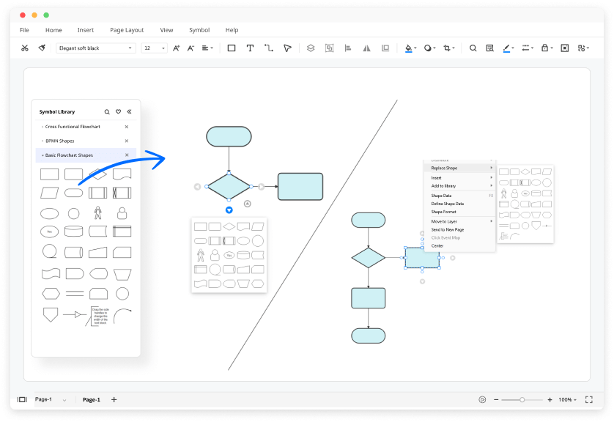Open the shape tools dropdown at toolbar end
Image resolution: width=614 pixels, height=422 pixels.
(583, 48)
